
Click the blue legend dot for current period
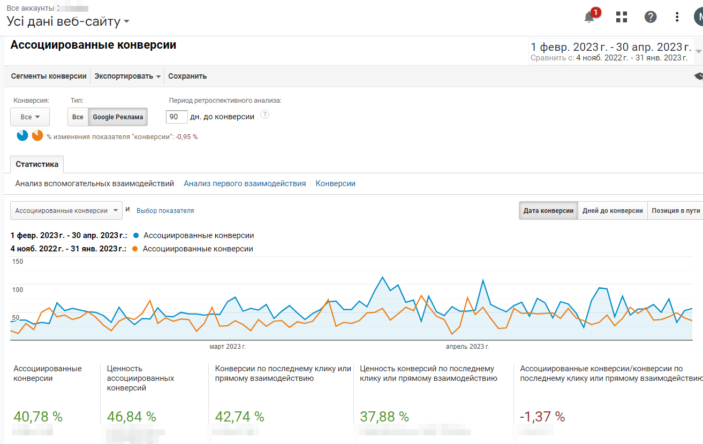click(136, 235)
